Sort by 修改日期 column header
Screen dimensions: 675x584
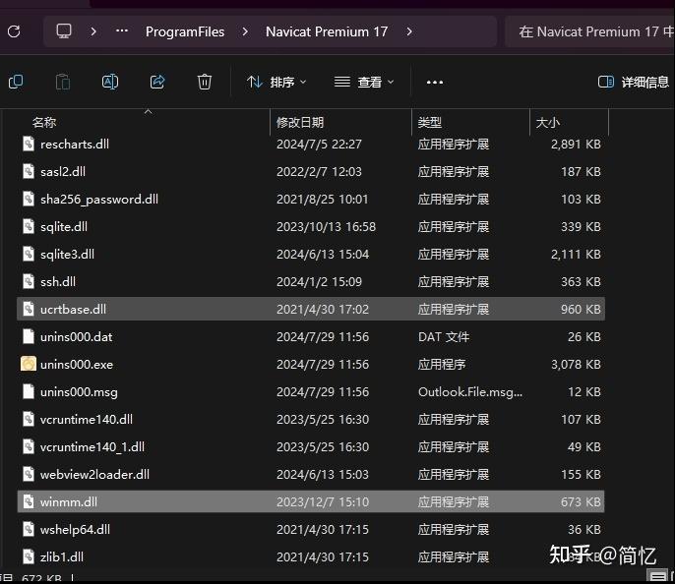300,122
